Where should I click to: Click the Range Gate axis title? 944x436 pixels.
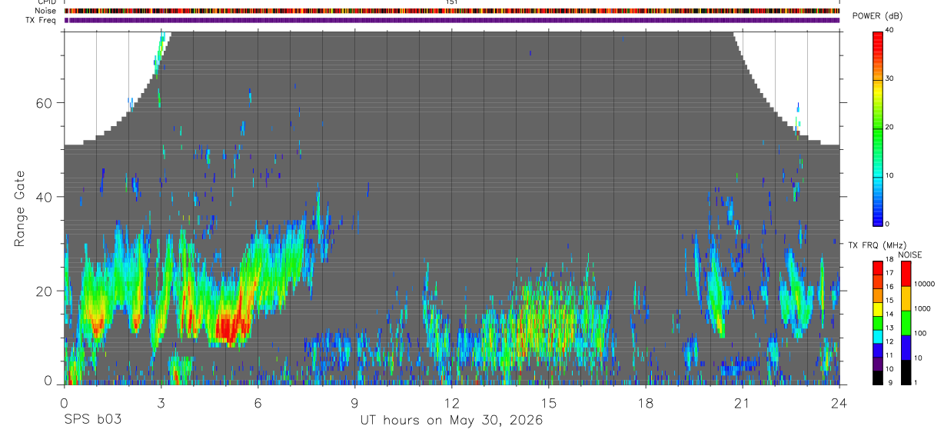pos(20,209)
